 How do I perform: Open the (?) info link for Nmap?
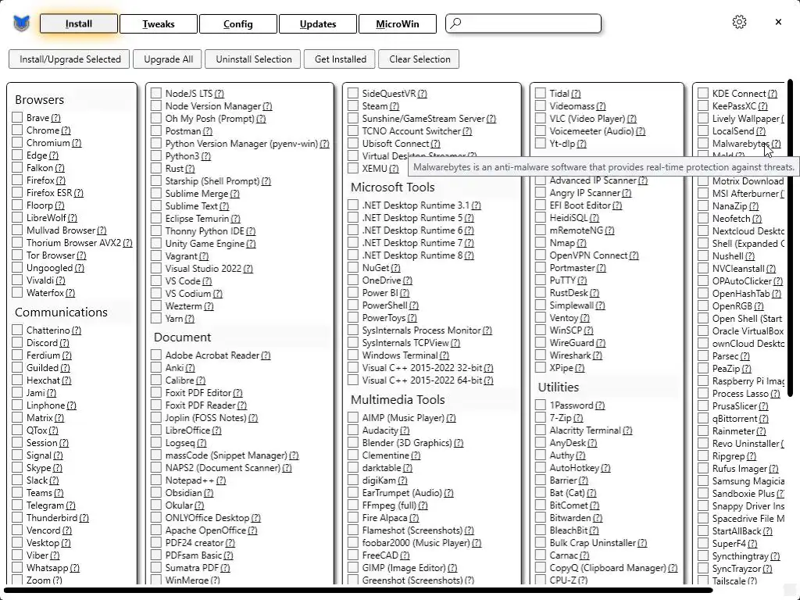pyautogui.click(x=581, y=243)
